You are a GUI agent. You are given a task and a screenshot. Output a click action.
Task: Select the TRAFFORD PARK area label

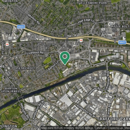113,119
